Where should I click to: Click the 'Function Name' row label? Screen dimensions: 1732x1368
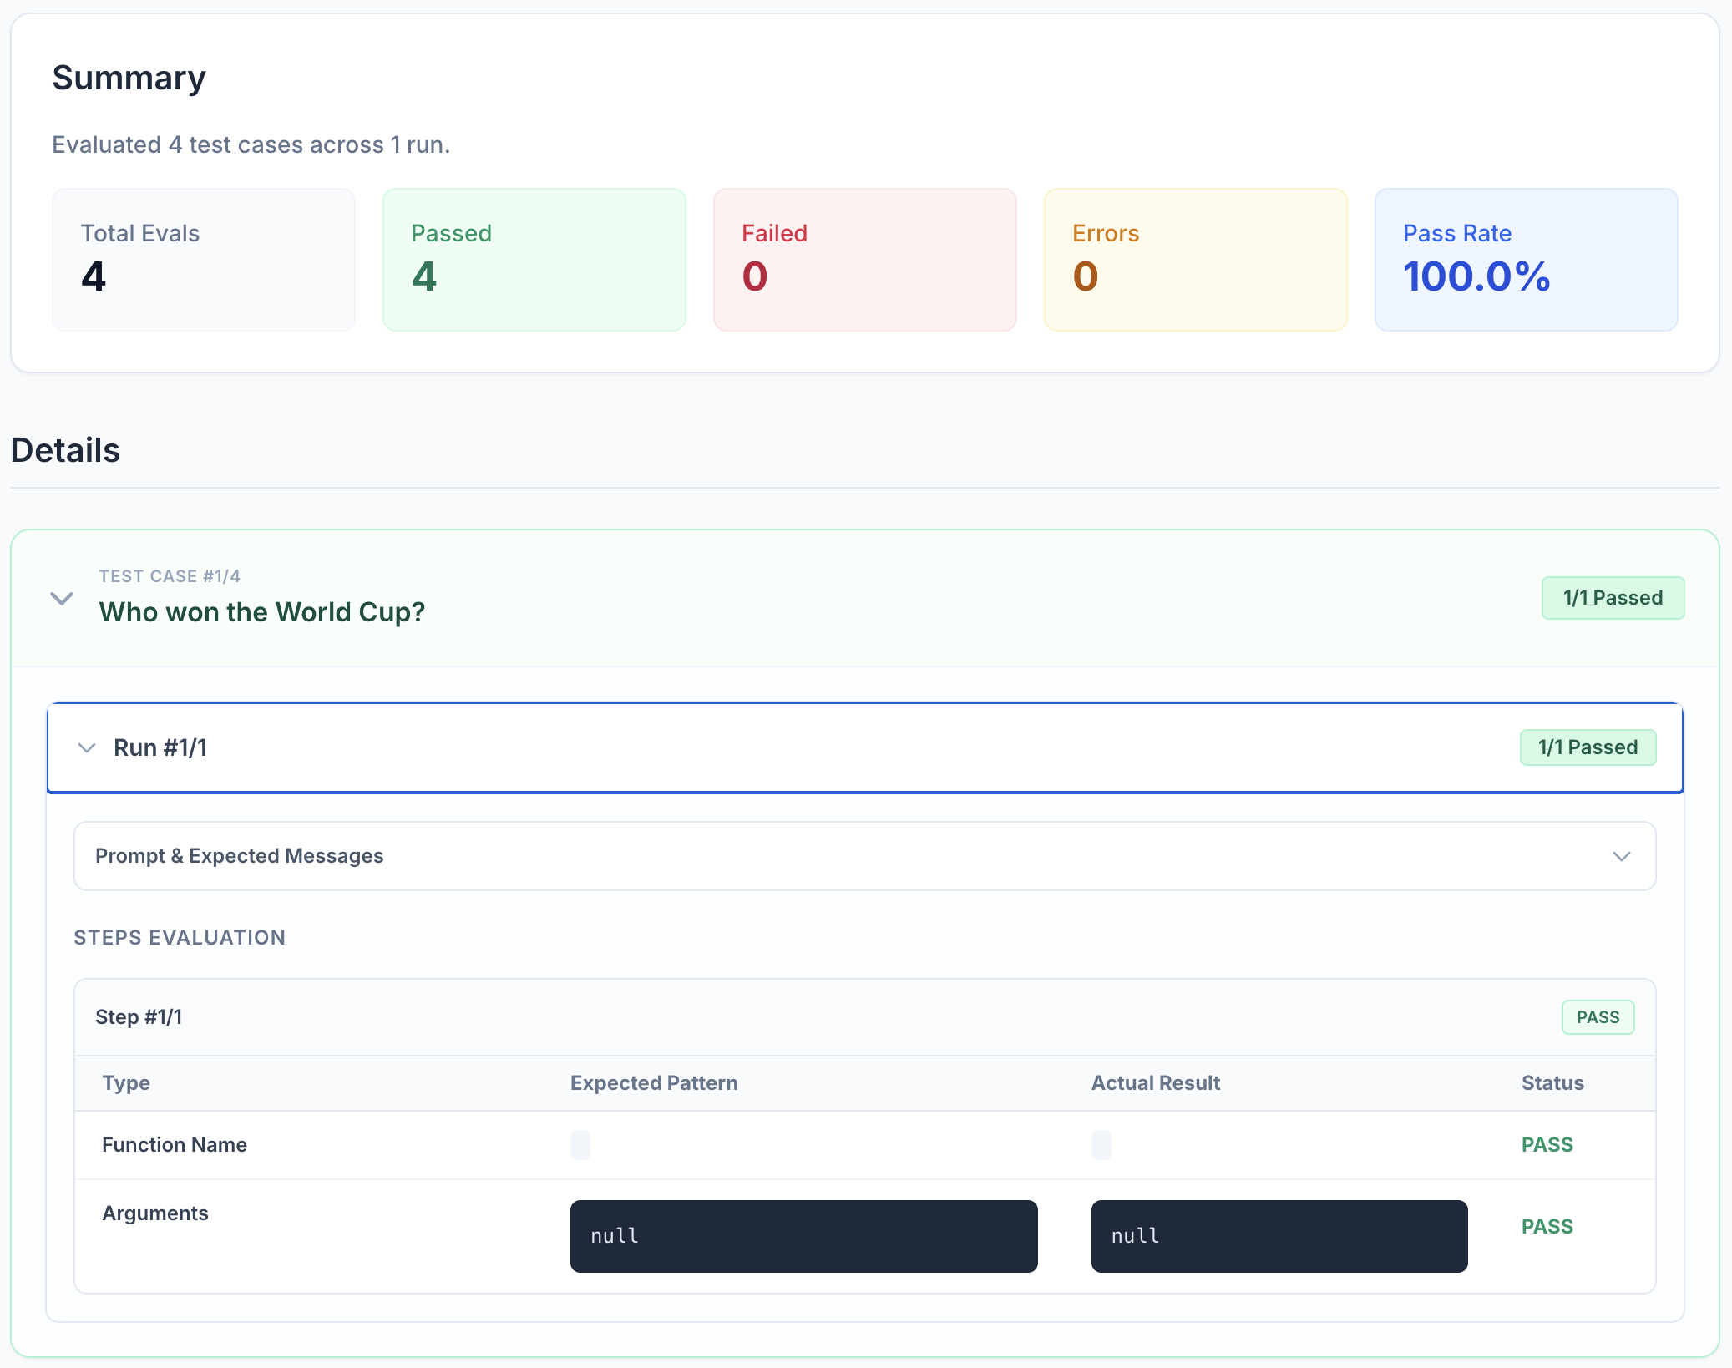[x=175, y=1144]
